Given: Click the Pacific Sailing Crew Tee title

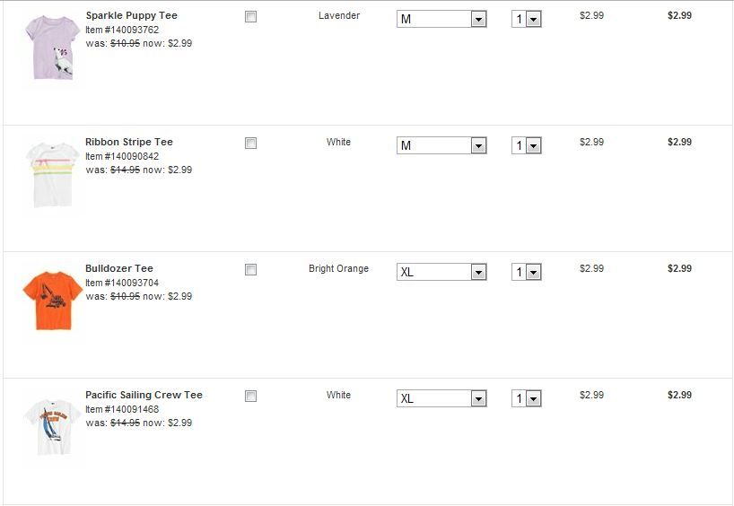Looking at the screenshot, I should point(144,395).
